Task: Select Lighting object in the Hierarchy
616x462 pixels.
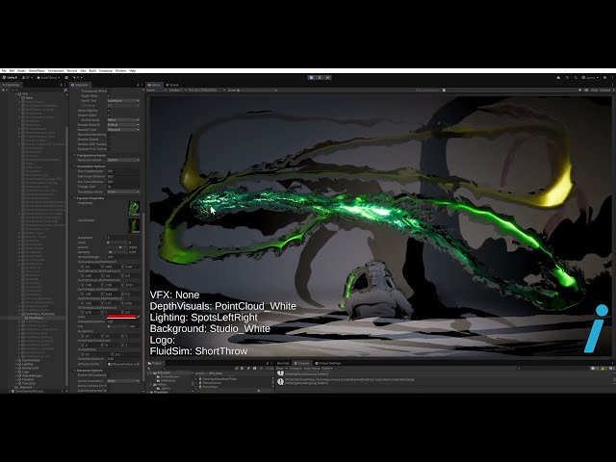Action: [28, 364]
